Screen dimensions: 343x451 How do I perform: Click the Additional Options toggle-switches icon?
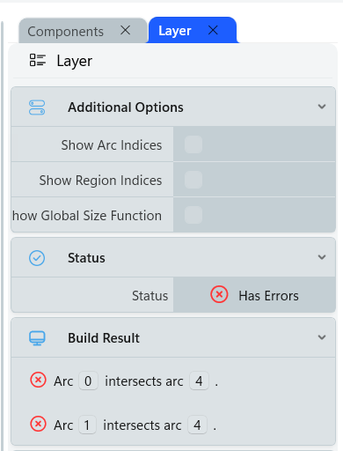click(x=37, y=107)
